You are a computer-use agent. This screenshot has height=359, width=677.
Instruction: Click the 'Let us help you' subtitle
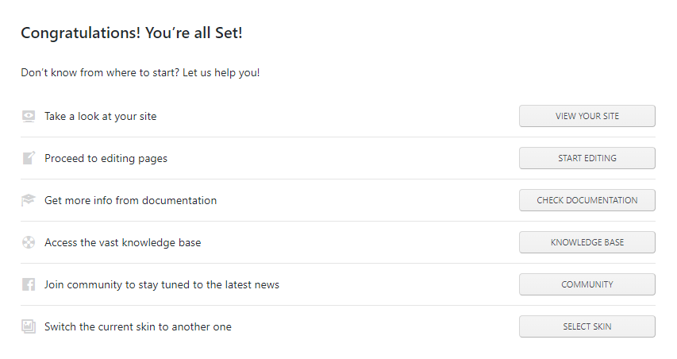(x=140, y=72)
